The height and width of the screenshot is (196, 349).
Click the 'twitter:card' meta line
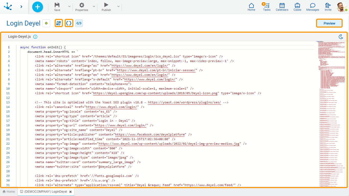(x=88, y=162)
